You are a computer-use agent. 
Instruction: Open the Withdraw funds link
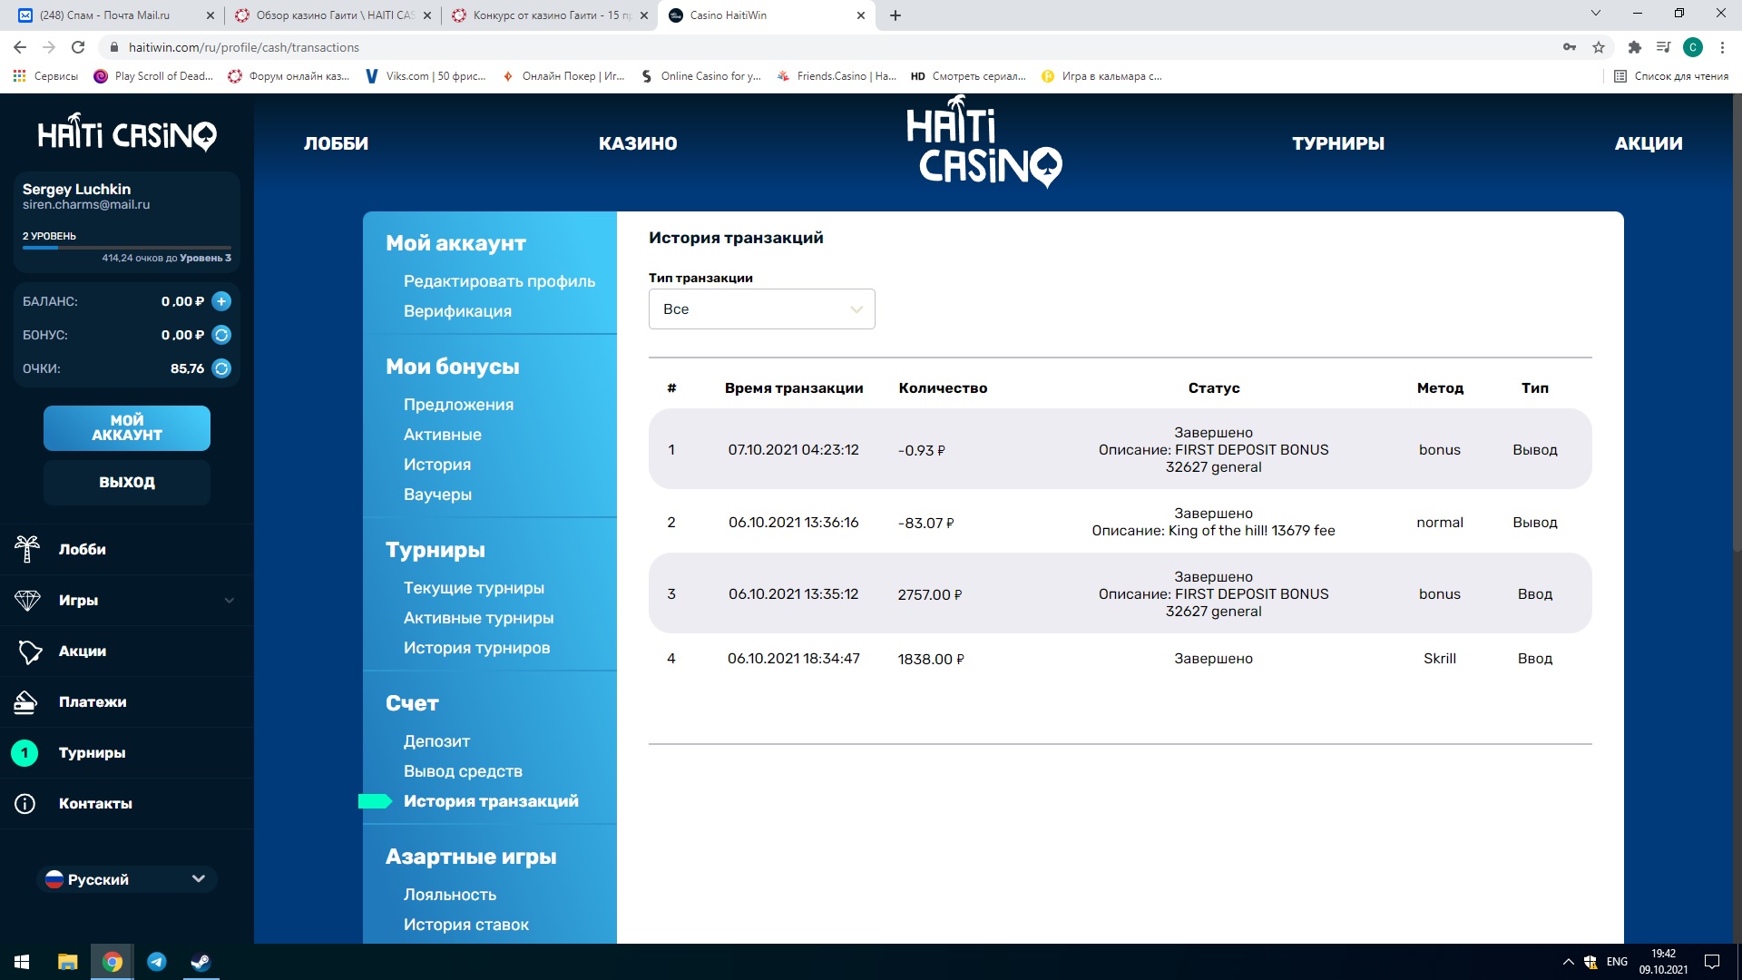pos(463,771)
